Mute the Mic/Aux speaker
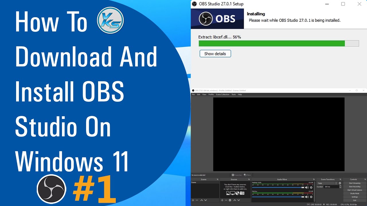This screenshot has width=367, height=206. coord(307,197)
